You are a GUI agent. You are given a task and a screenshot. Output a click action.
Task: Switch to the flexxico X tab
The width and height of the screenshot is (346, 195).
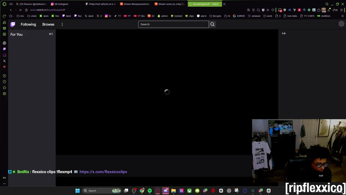31,4
